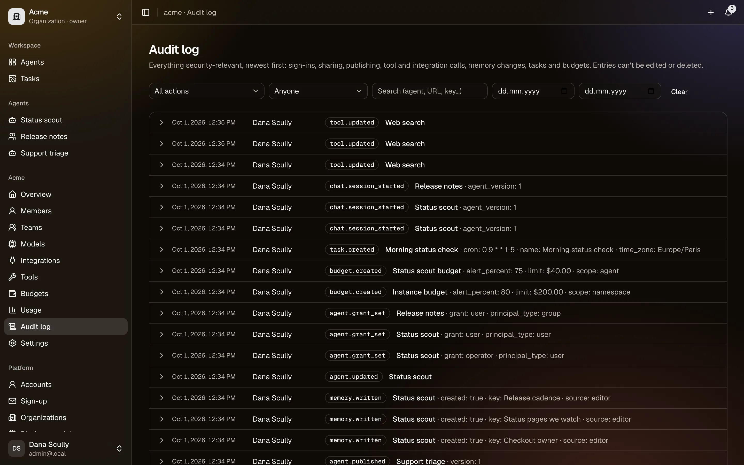The height and width of the screenshot is (465, 744).
Task: Click the Teams icon in sidebar
Action: pos(12,228)
